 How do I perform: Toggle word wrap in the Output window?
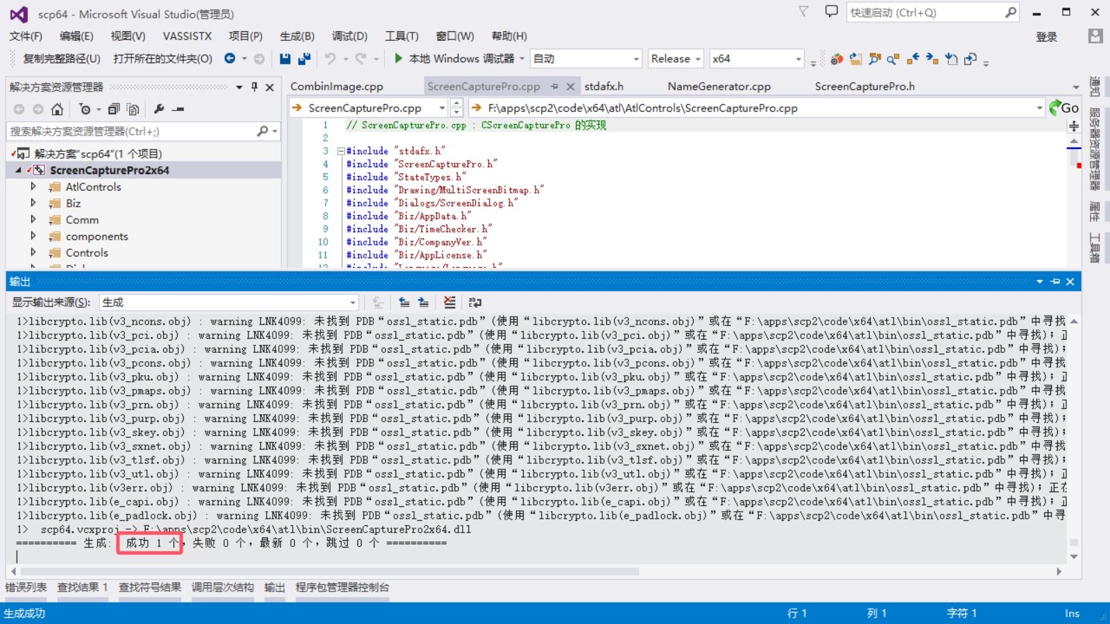pos(475,302)
